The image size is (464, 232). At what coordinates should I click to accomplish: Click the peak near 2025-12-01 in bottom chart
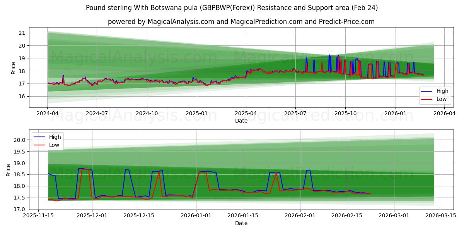point(86,169)
